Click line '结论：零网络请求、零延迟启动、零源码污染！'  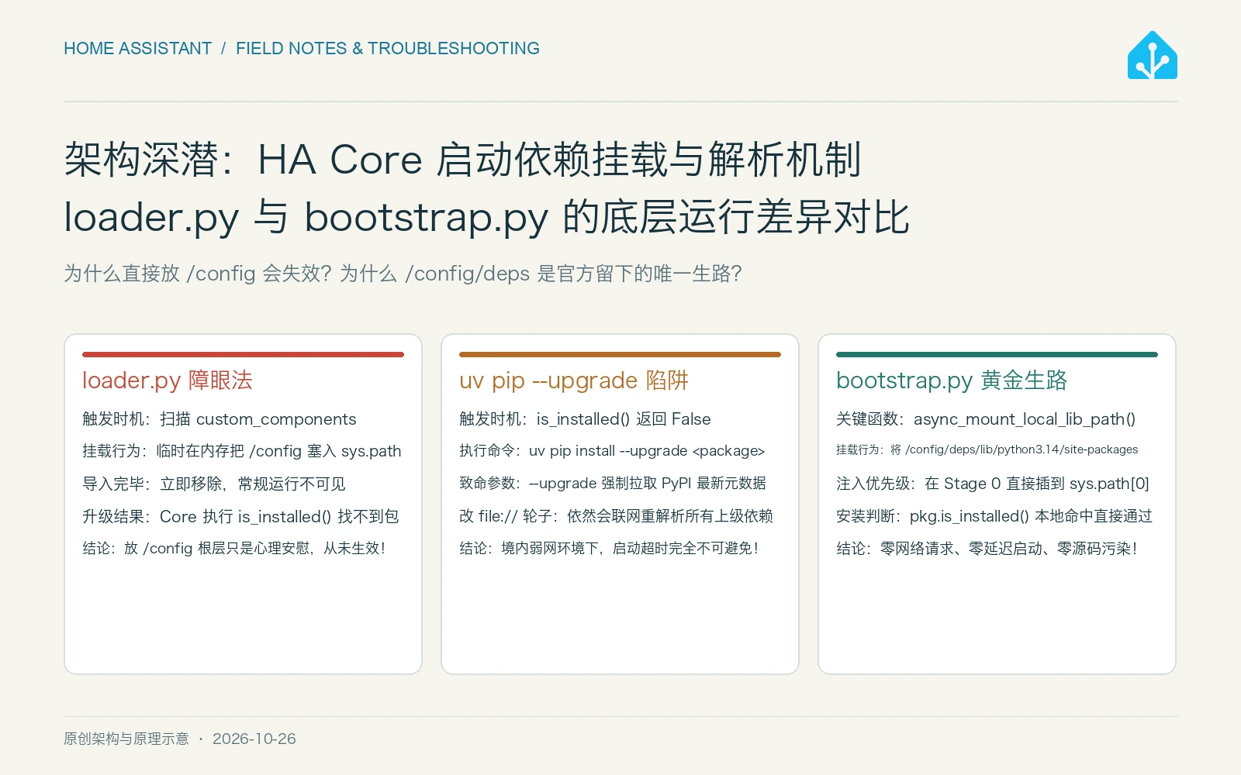(x=987, y=548)
